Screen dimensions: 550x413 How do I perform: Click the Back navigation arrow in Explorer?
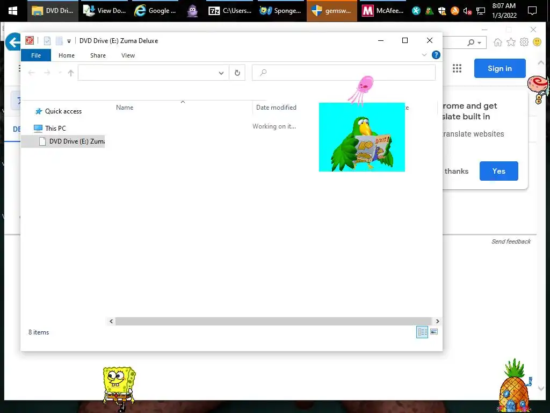click(x=32, y=73)
